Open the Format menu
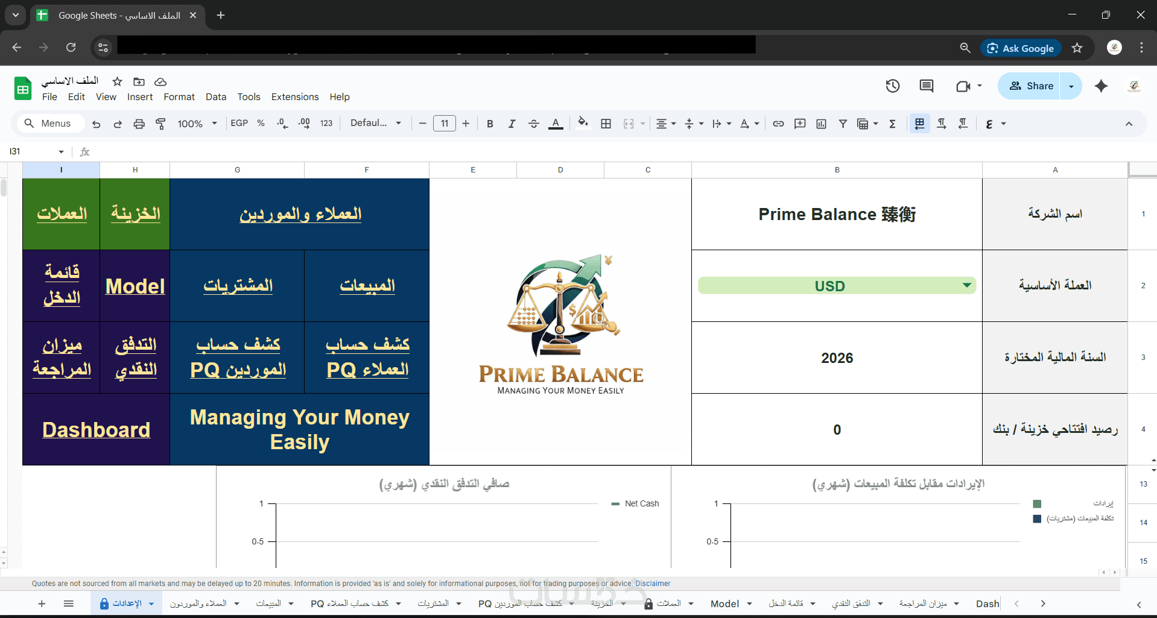This screenshot has width=1157, height=618. click(x=179, y=97)
